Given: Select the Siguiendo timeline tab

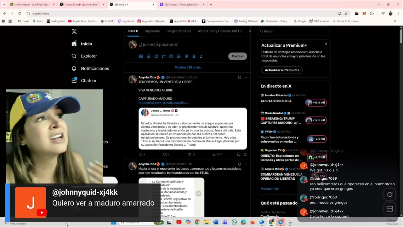Looking at the screenshot, I should click(x=152, y=31).
